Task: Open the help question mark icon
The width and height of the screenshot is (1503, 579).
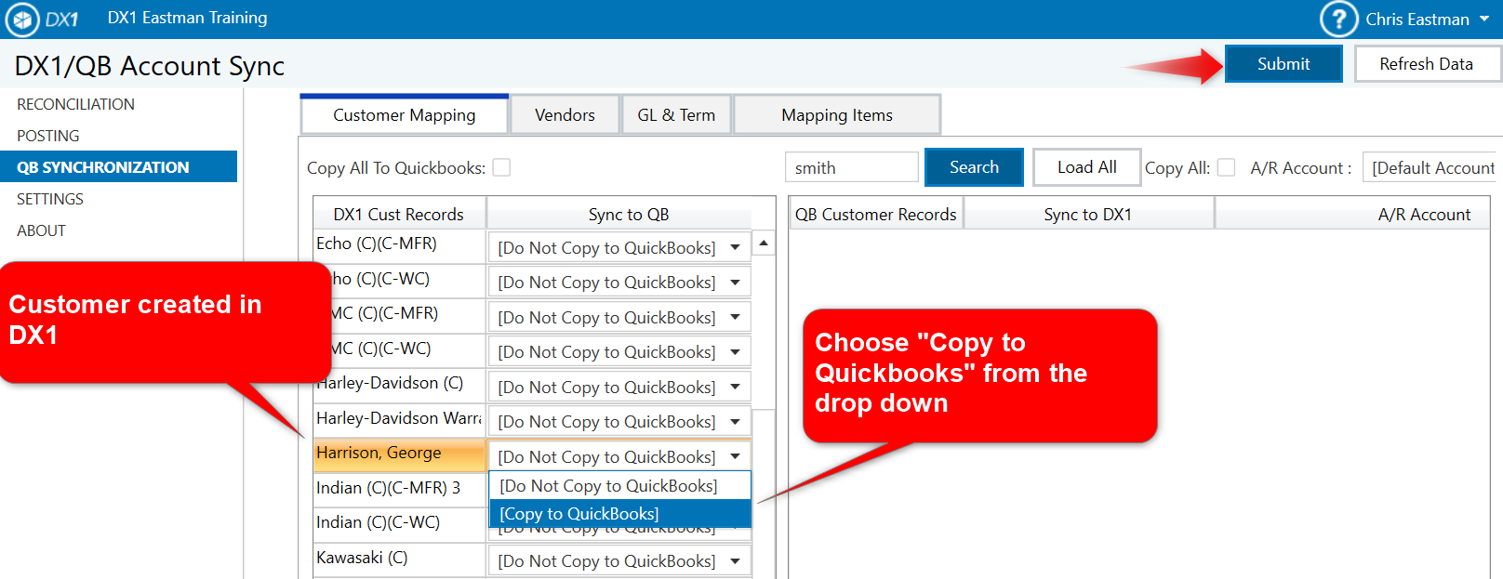Action: (1338, 19)
